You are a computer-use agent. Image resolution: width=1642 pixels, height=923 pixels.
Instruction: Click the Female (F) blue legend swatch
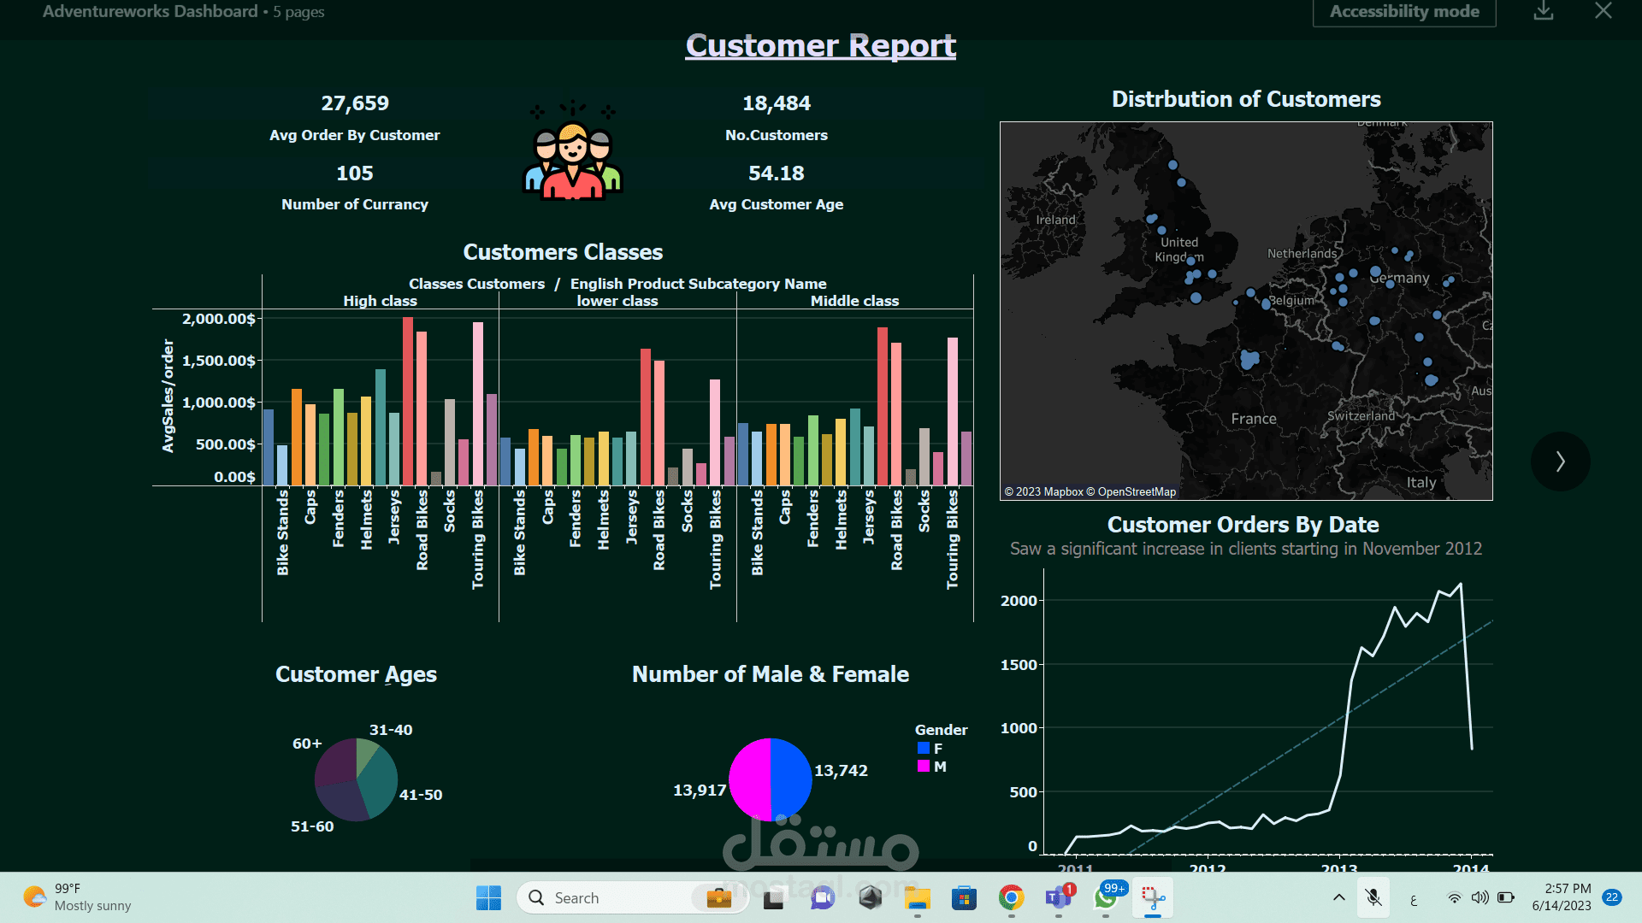[x=924, y=748]
